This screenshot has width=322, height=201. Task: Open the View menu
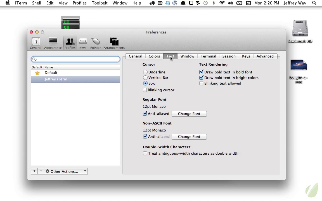63,3
